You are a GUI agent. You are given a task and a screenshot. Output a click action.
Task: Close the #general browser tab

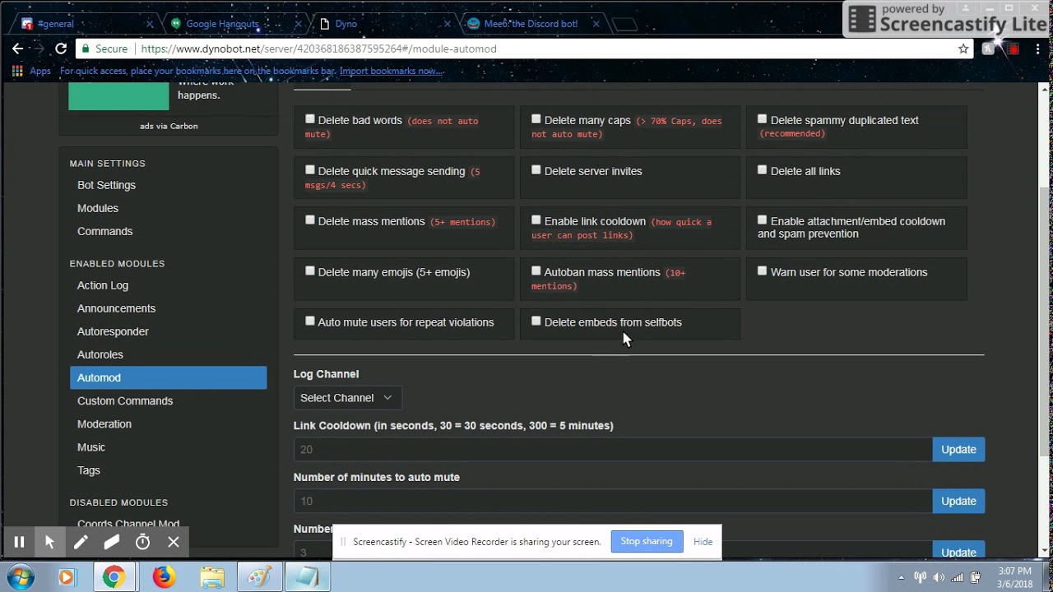pos(149,24)
